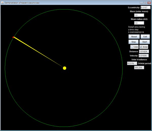Select the Distance value 1.01424

[144, 51]
